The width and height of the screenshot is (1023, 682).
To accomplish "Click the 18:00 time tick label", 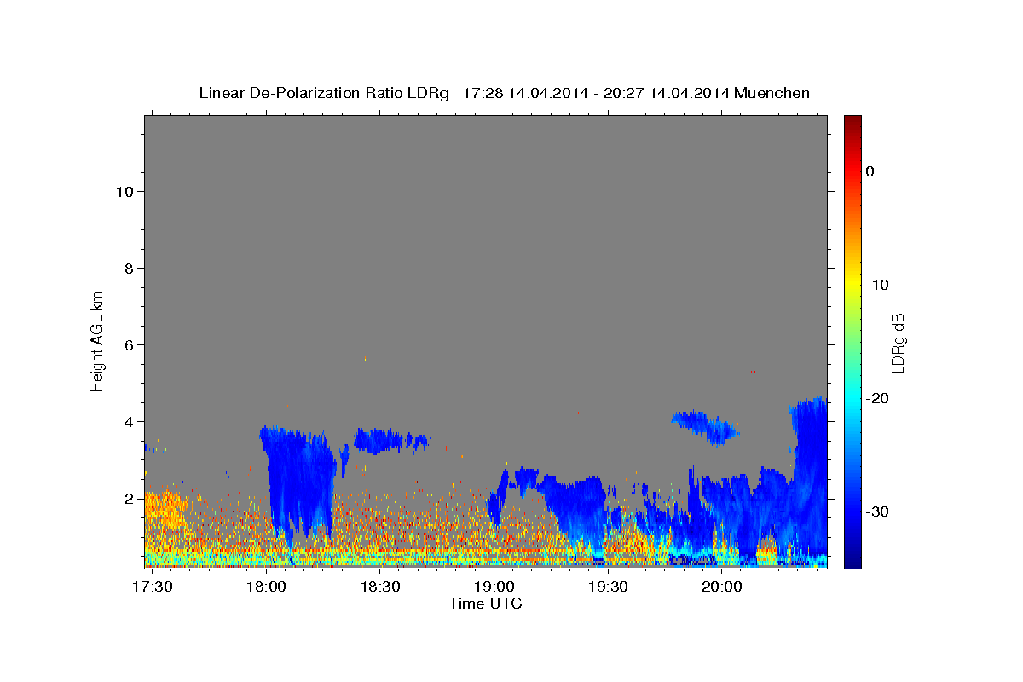I will point(266,587).
